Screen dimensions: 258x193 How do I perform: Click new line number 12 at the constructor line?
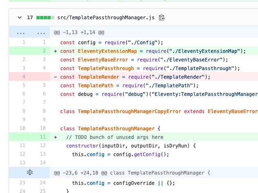click(43, 145)
